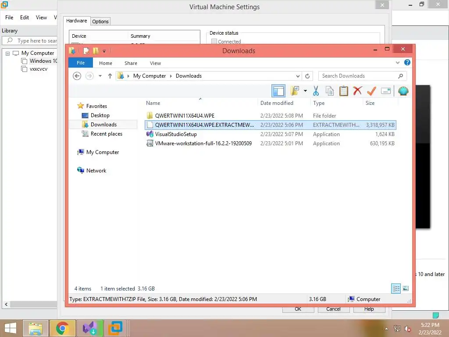449x337 pixels.
Task: Click the quick access Properties icon
Action: pyautogui.click(x=86, y=51)
